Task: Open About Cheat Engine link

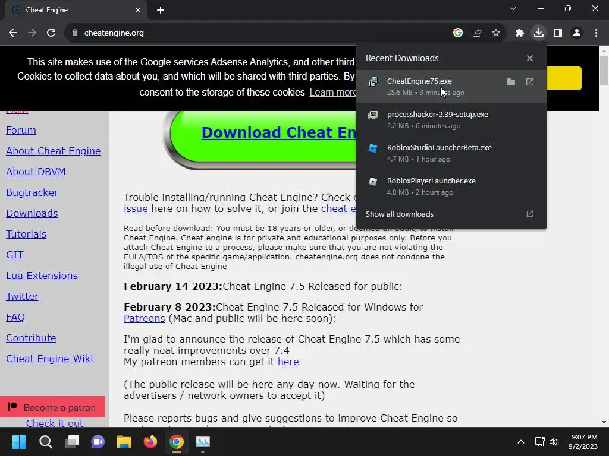Action: coord(53,151)
